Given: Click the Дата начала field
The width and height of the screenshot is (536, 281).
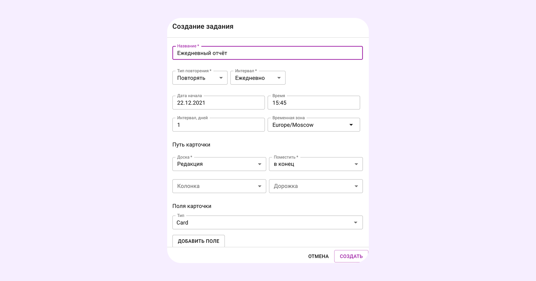Looking at the screenshot, I should coord(218,103).
